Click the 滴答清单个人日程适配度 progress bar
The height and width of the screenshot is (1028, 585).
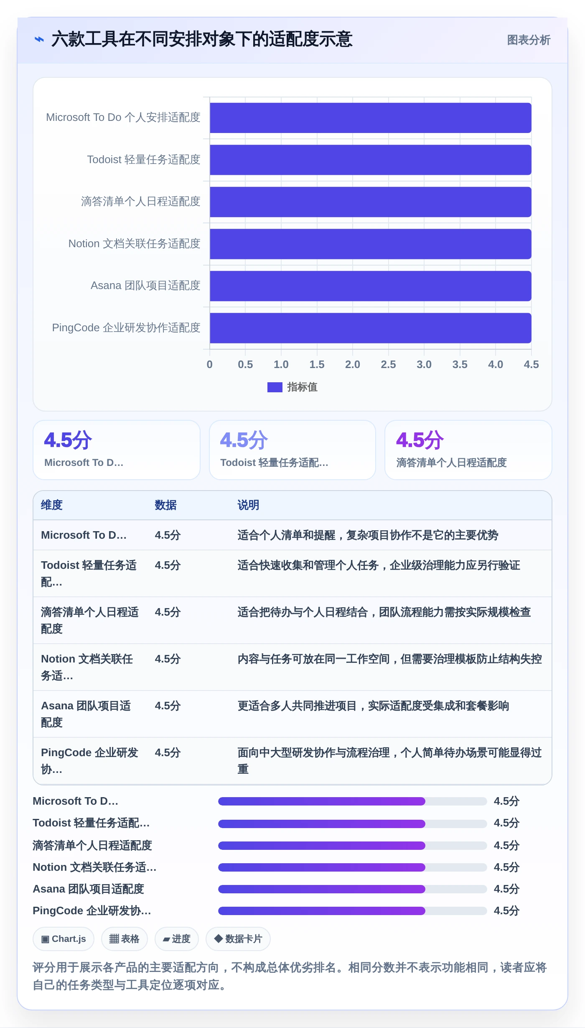tap(352, 846)
